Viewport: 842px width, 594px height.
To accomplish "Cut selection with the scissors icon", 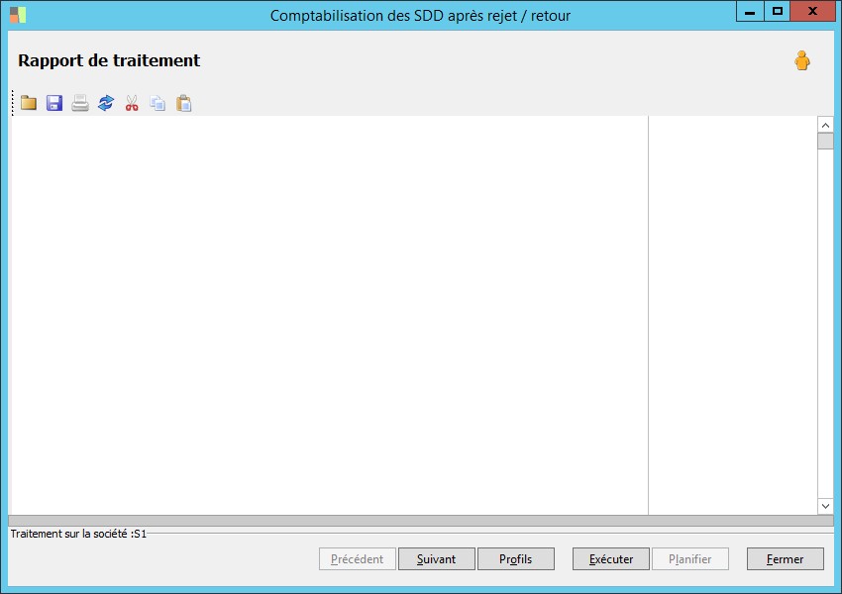I will pyautogui.click(x=132, y=103).
